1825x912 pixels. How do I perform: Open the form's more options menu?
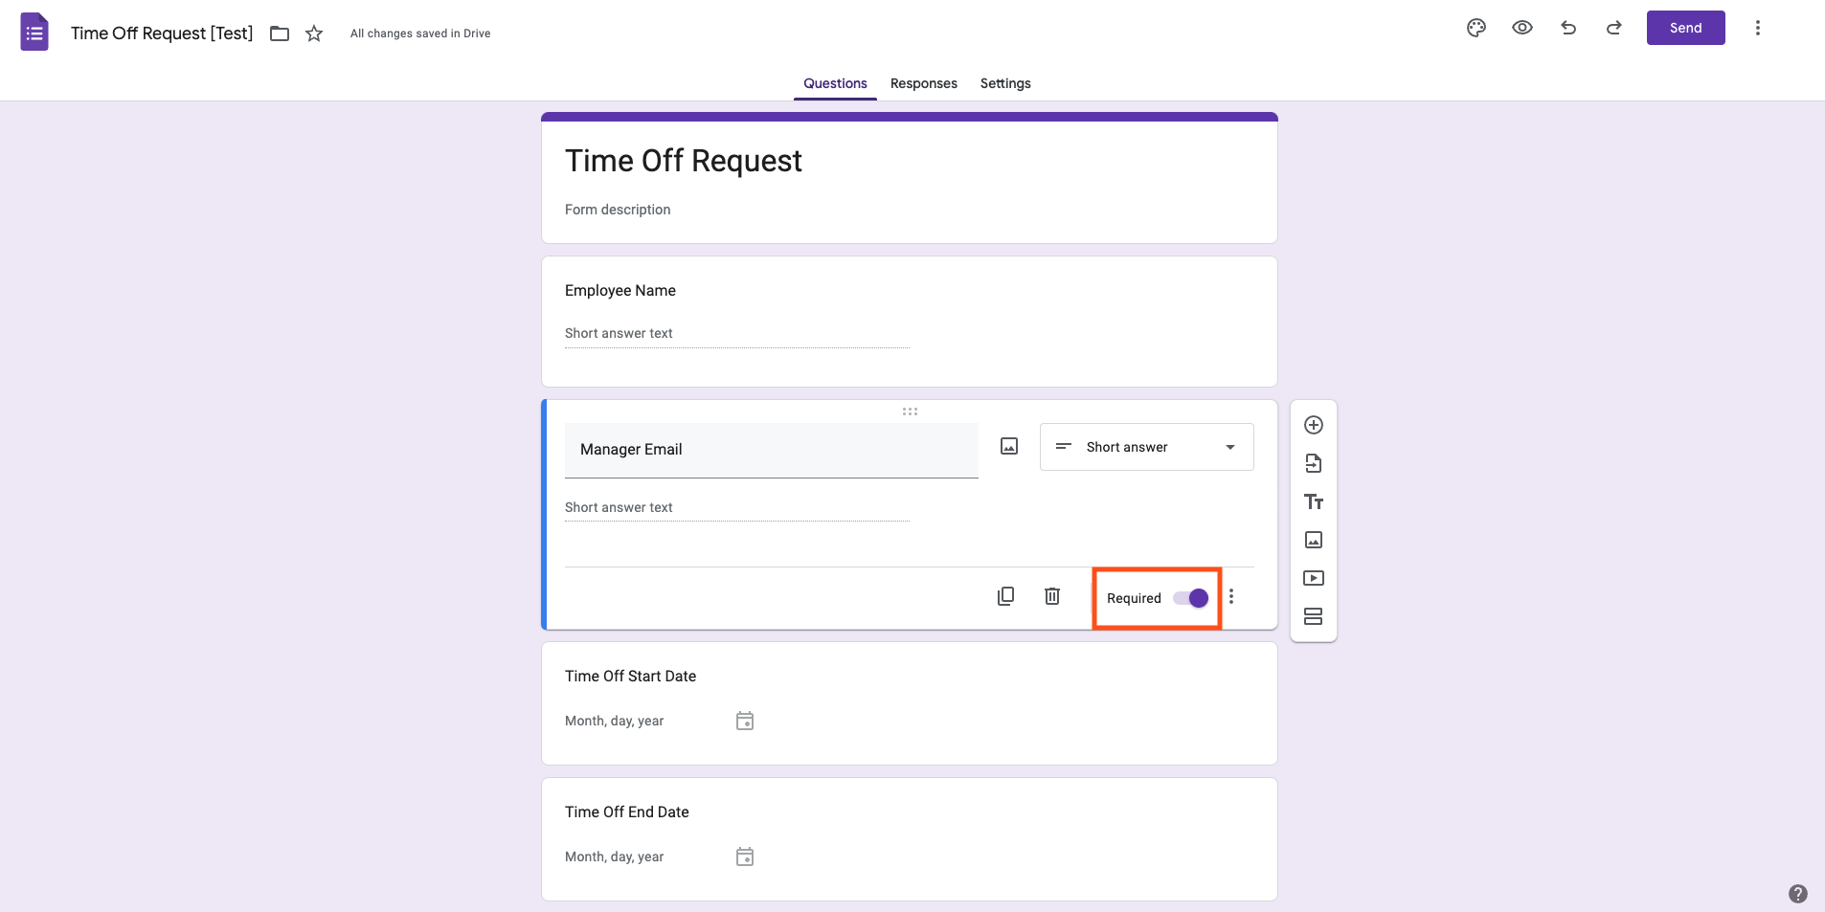(x=1757, y=28)
